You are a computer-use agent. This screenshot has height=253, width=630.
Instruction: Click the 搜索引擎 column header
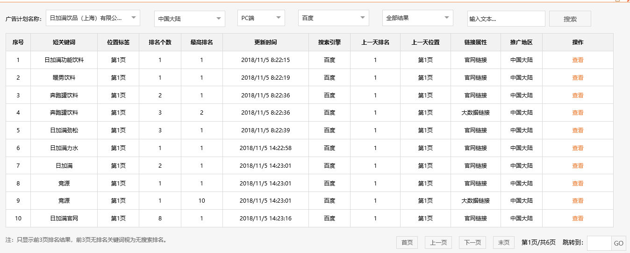coord(329,42)
